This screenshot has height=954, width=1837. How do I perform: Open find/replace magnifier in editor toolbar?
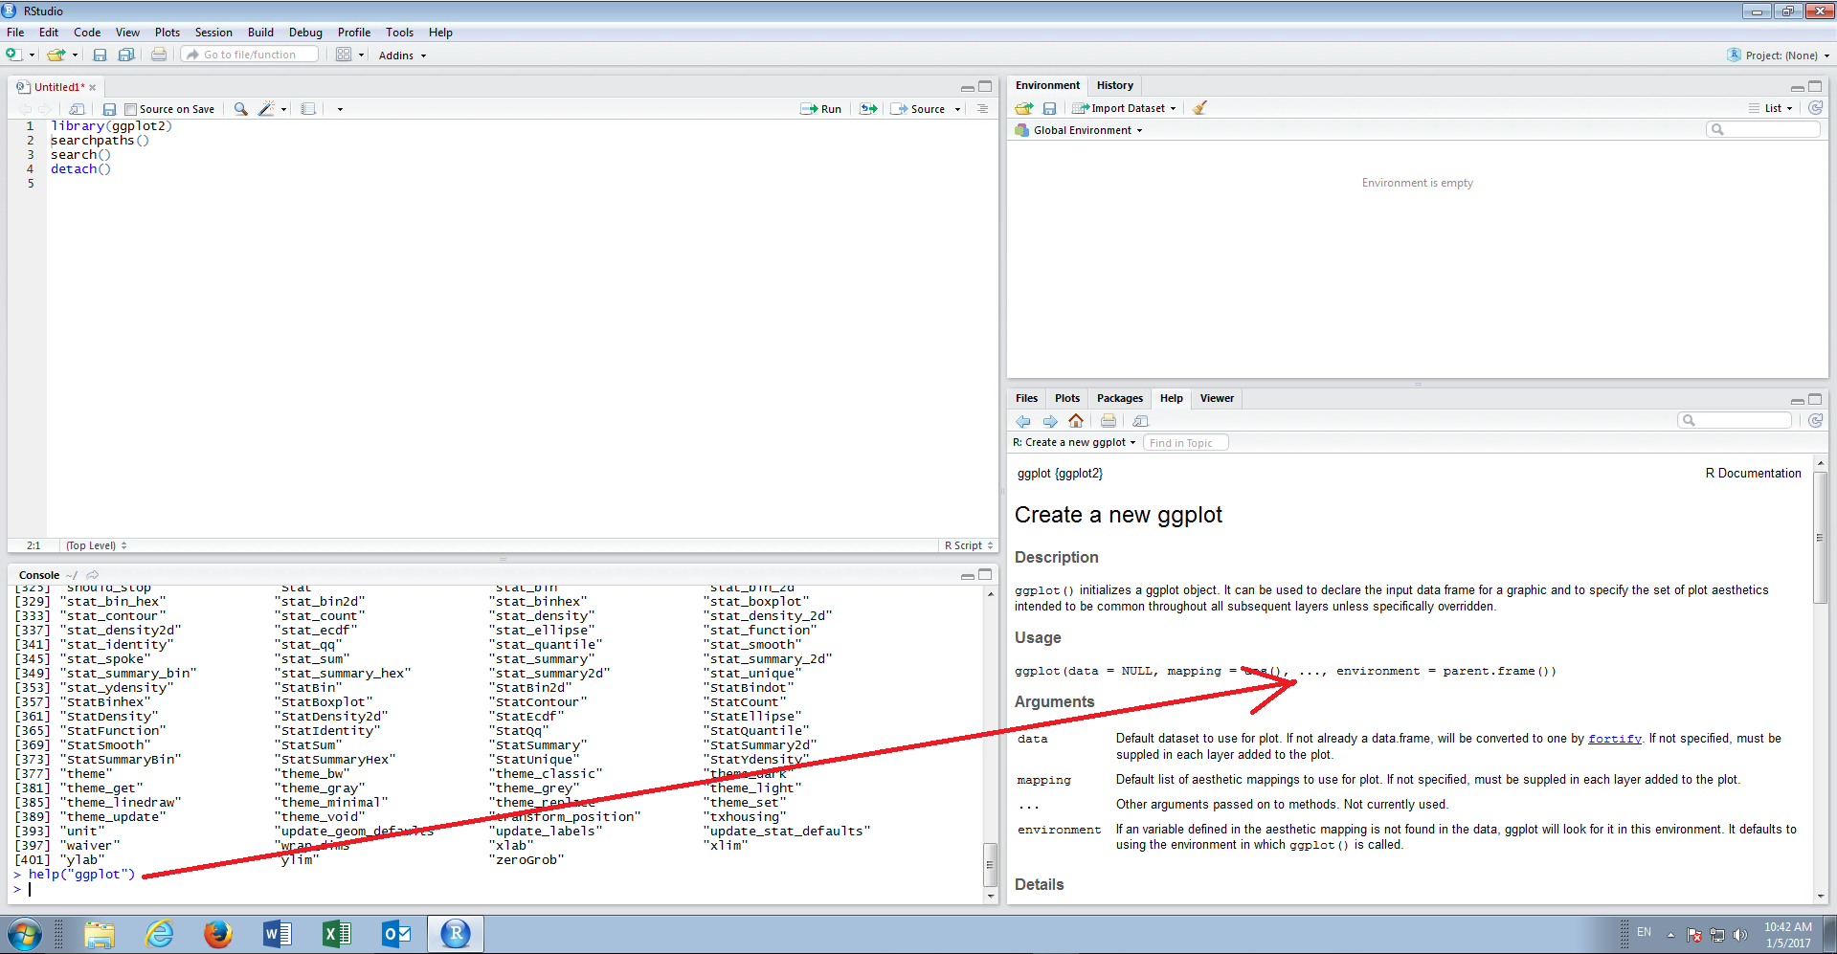pos(240,109)
